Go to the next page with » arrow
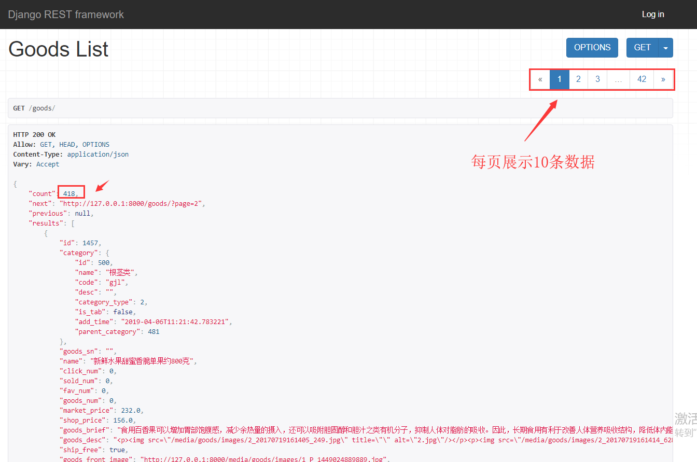697x462 pixels. pyautogui.click(x=663, y=79)
